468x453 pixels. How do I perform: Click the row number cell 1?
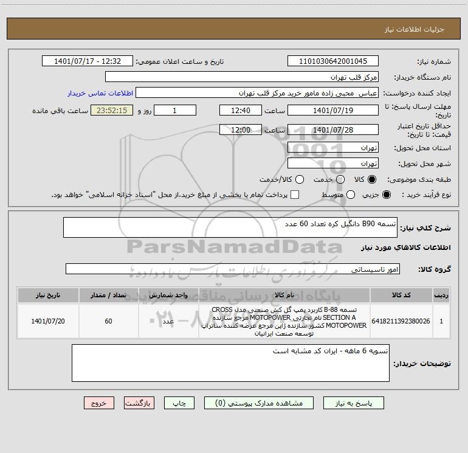pos(441,321)
